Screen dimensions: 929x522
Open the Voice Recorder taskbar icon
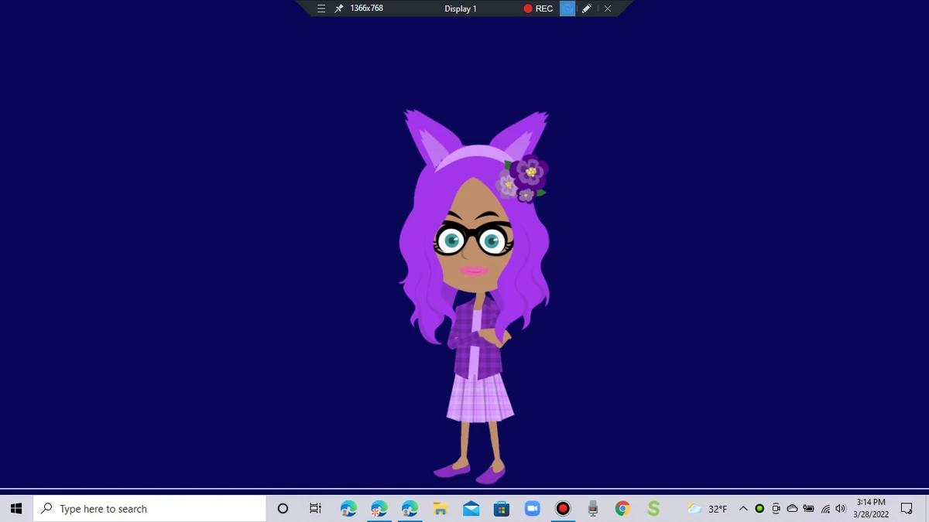click(x=592, y=509)
